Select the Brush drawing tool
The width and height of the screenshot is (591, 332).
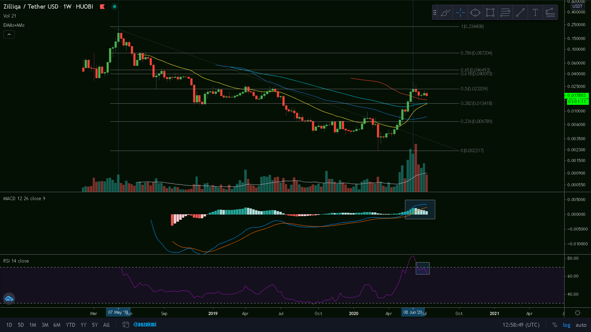pyautogui.click(x=445, y=13)
